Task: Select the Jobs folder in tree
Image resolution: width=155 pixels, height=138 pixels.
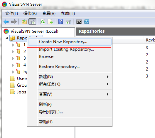Action: coord(22,92)
